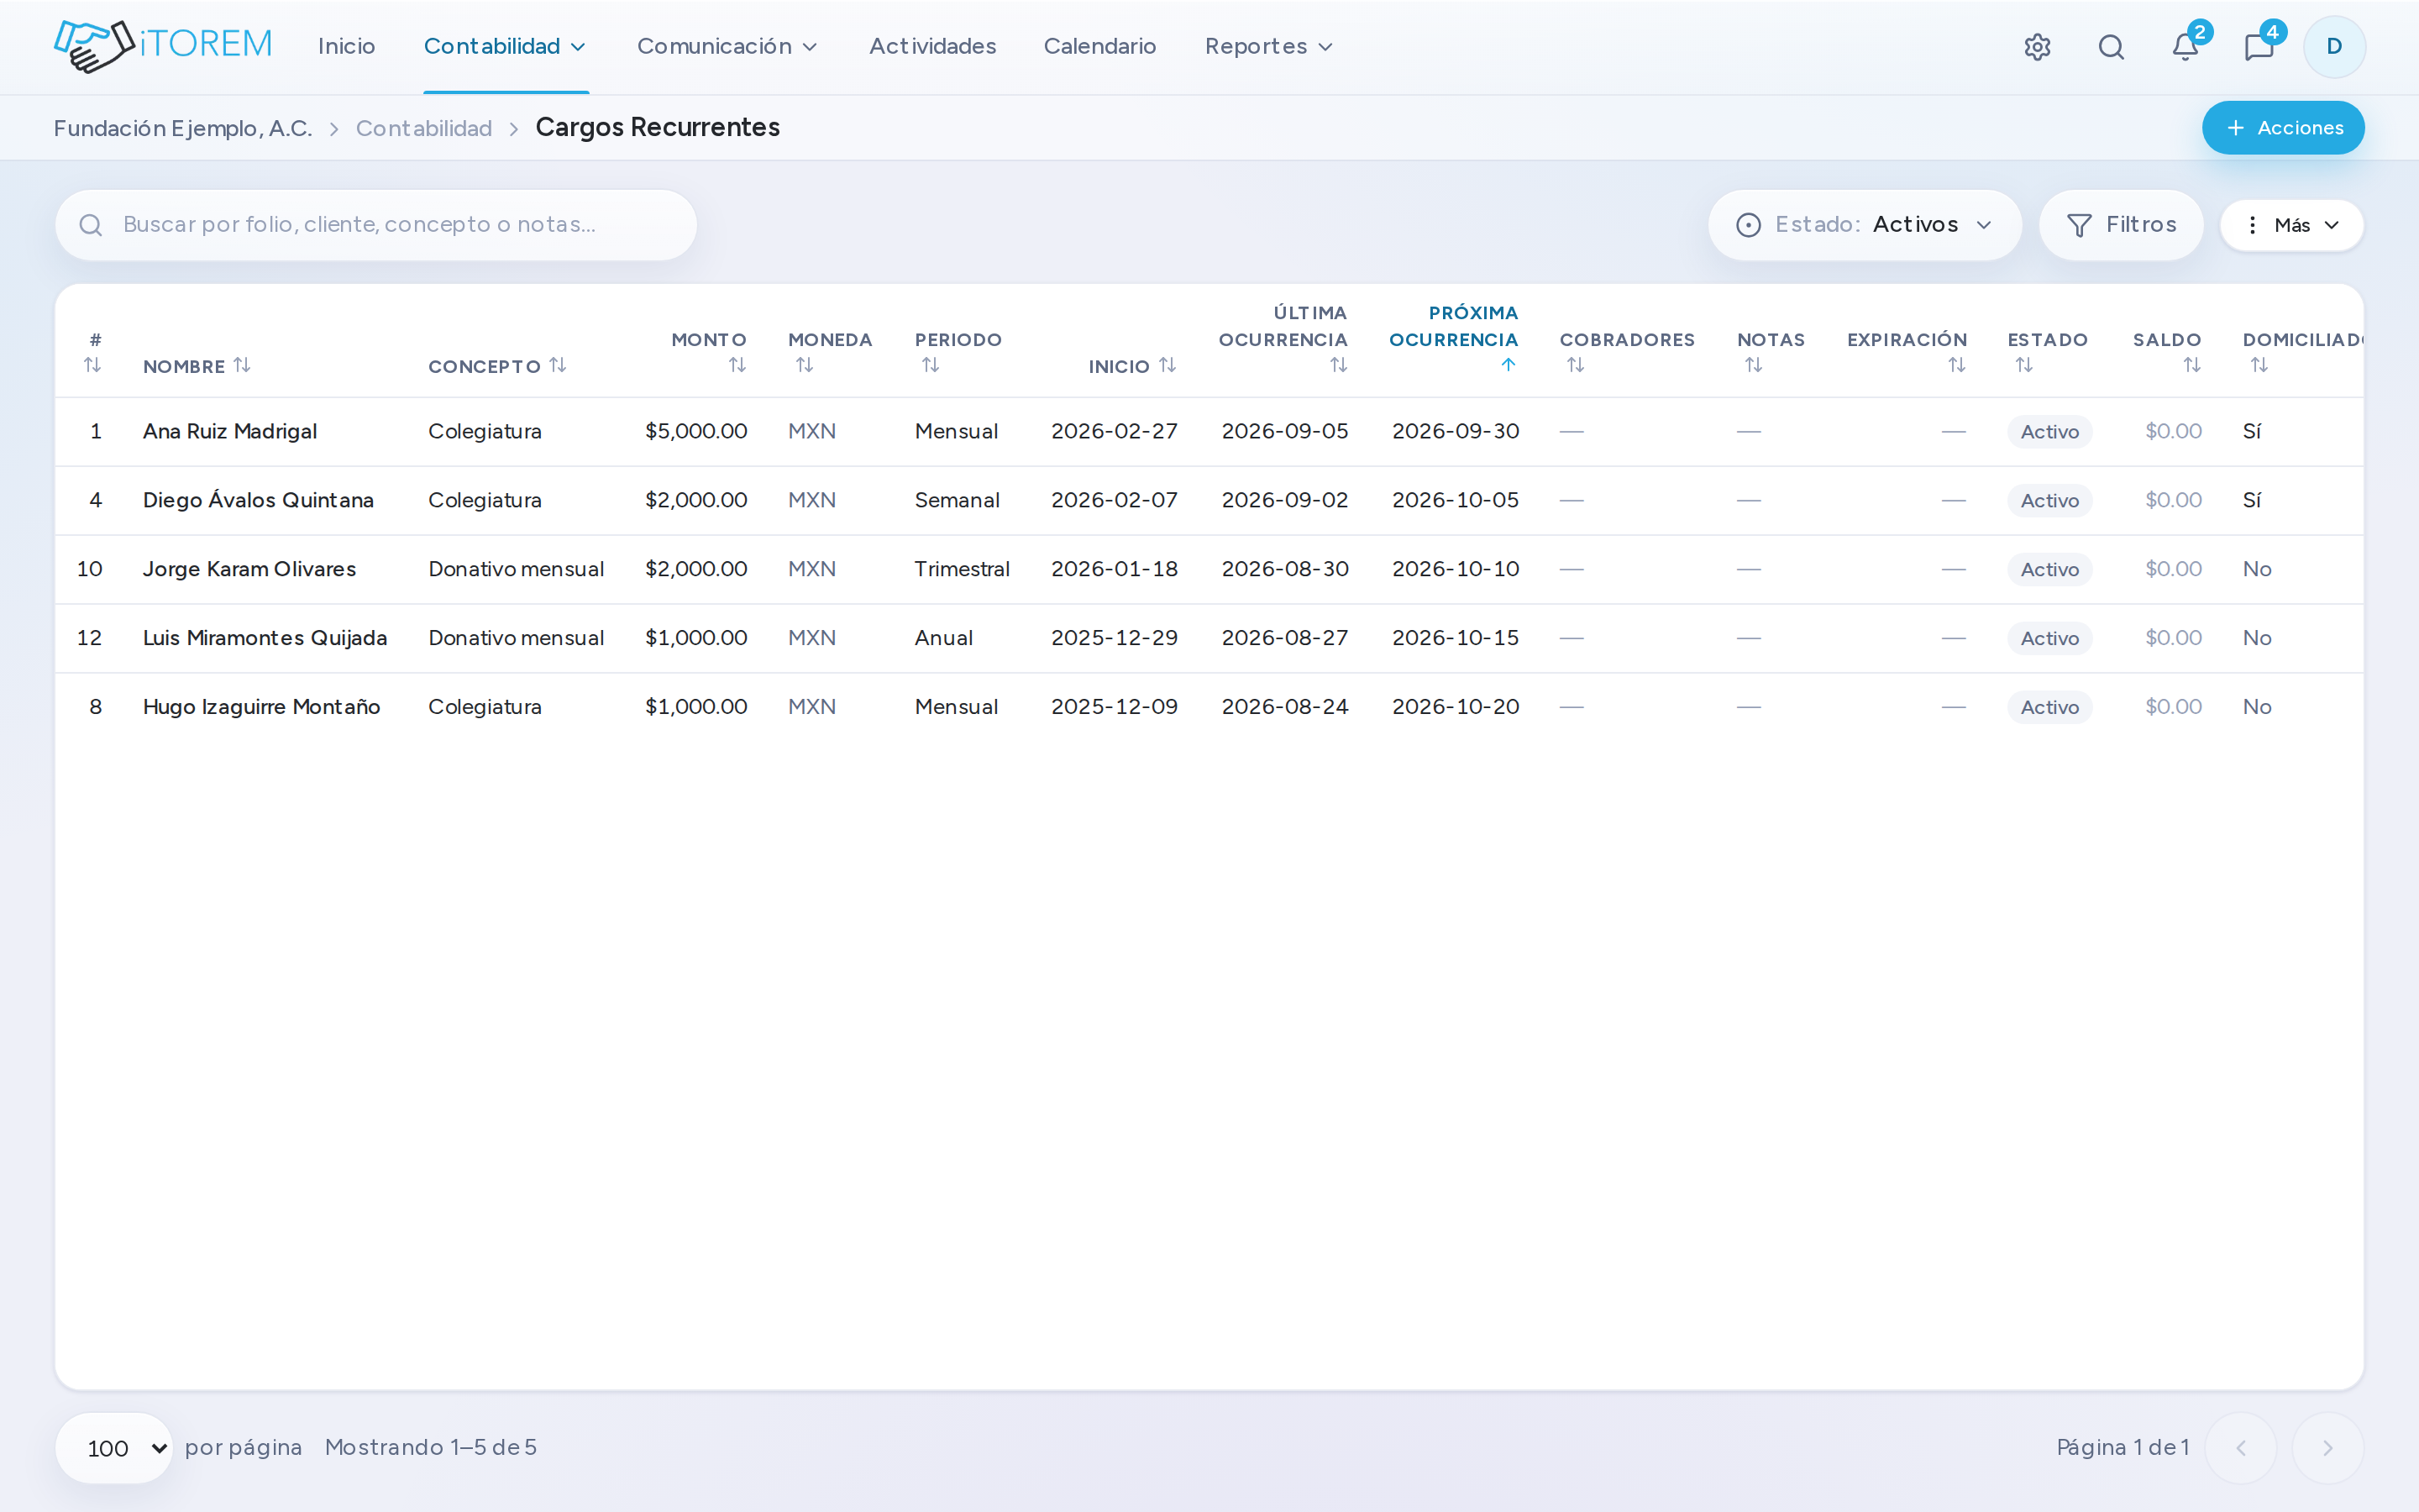
Task: Sort by Última Ocurrencia column arrows
Action: 1339,365
